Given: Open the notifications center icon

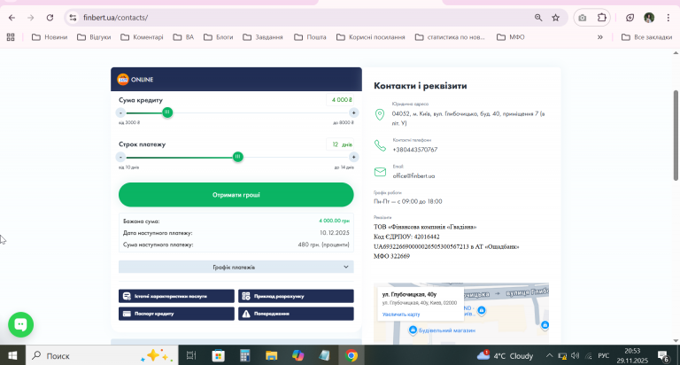Looking at the screenshot, I should (663, 356).
